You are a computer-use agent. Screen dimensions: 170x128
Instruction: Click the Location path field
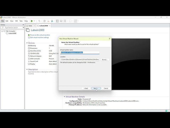80,59
